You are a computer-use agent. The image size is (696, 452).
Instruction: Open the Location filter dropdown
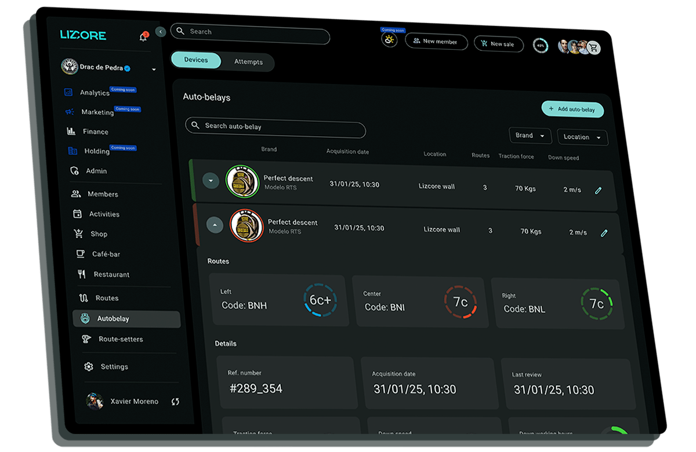click(583, 137)
